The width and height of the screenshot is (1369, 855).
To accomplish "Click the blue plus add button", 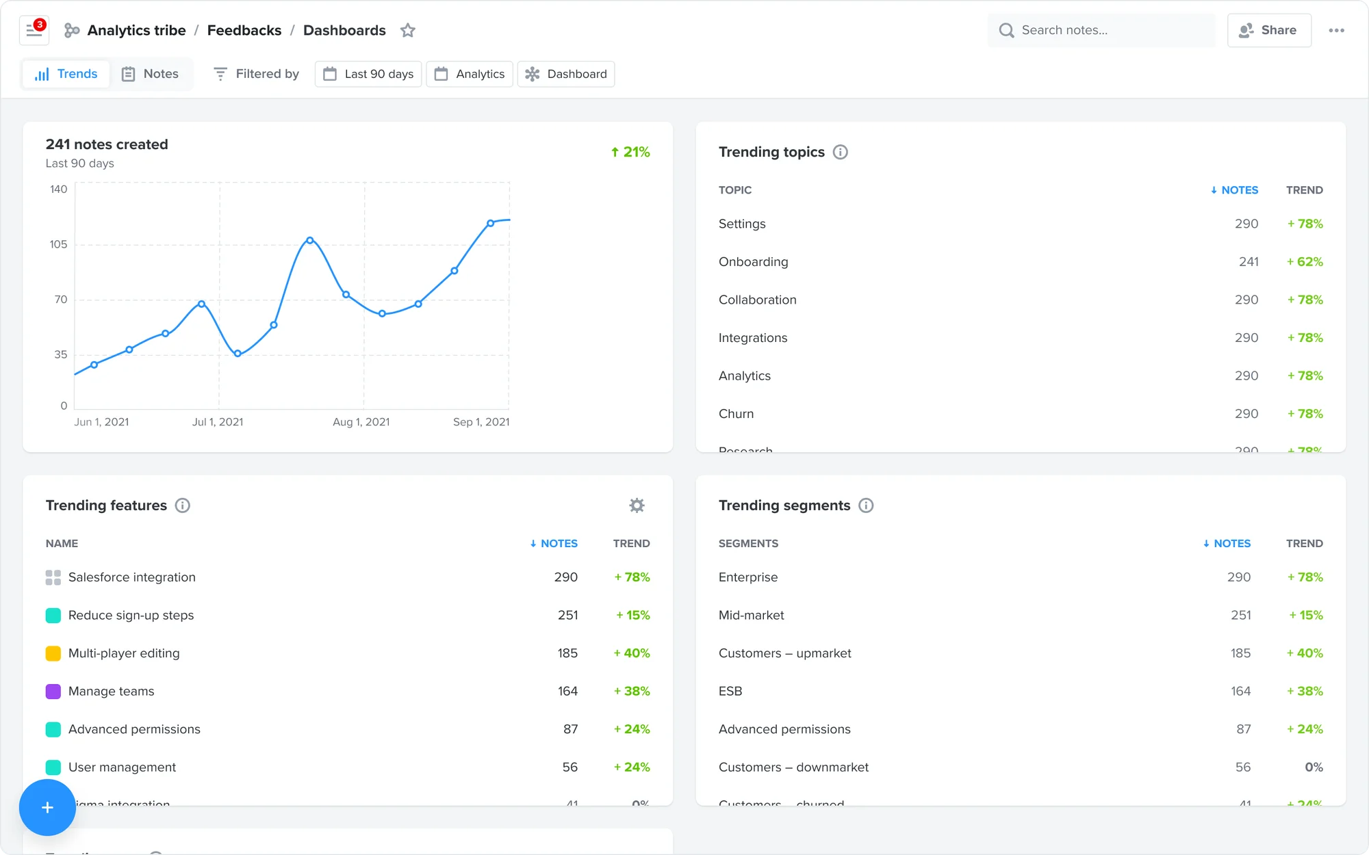I will (x=47, y=807).
